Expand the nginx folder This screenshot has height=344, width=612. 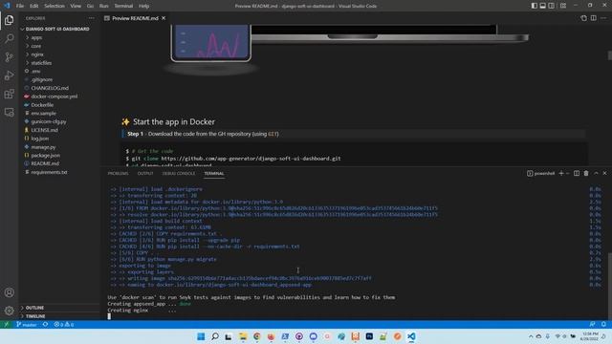[37, 54]
